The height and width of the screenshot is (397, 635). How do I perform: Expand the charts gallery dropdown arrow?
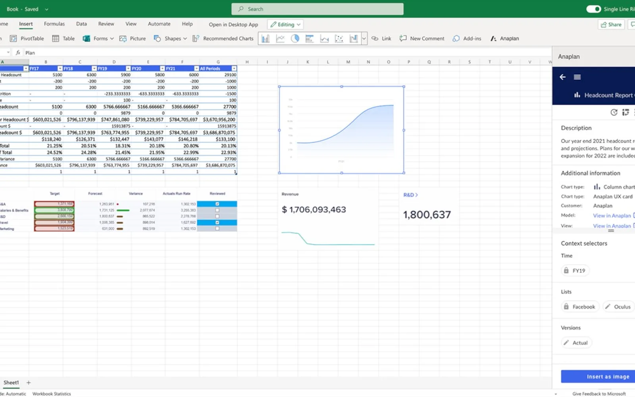pos(364,39)
